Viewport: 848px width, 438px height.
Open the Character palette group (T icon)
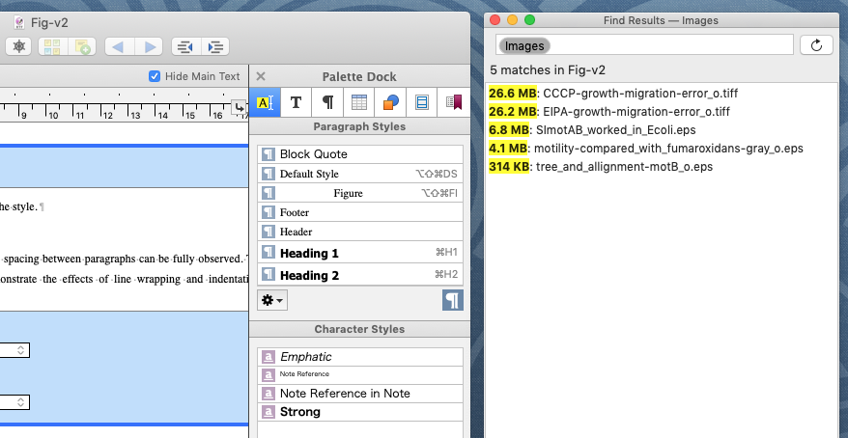(297, 102)
